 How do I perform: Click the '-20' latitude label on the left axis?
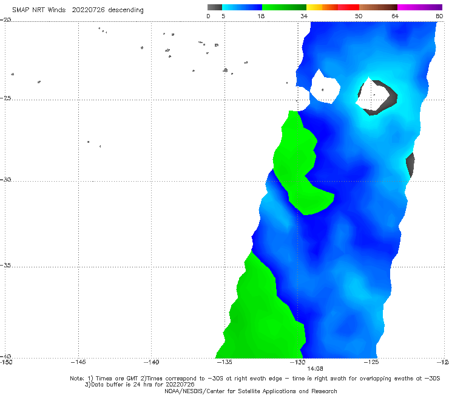[x=5, y=19]
